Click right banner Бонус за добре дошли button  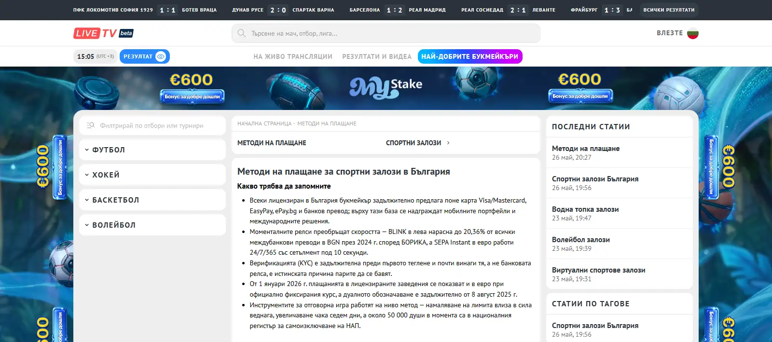coord(580,96)
